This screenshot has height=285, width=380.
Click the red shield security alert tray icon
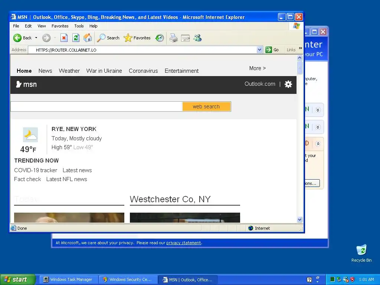coord(353,279)
